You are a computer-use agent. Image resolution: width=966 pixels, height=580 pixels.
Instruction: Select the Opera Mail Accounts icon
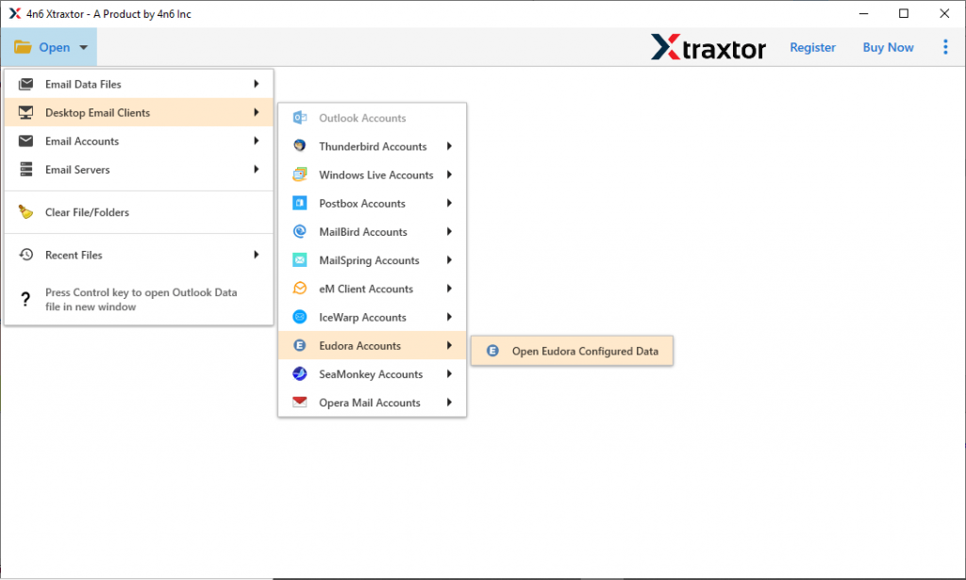point(300,402)
